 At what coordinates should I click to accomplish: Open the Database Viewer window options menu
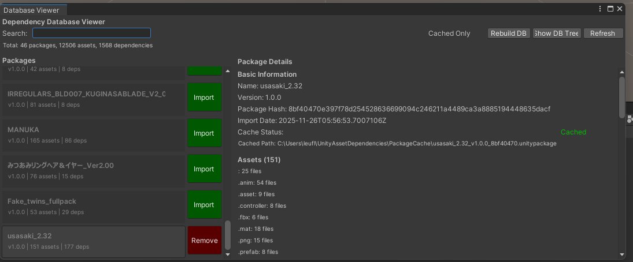(600, 9)
